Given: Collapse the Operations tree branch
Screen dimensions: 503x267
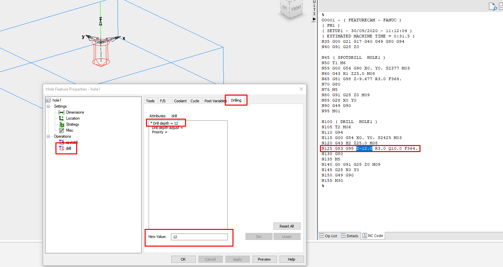Looking at the screenshot, I should point(48,136).
